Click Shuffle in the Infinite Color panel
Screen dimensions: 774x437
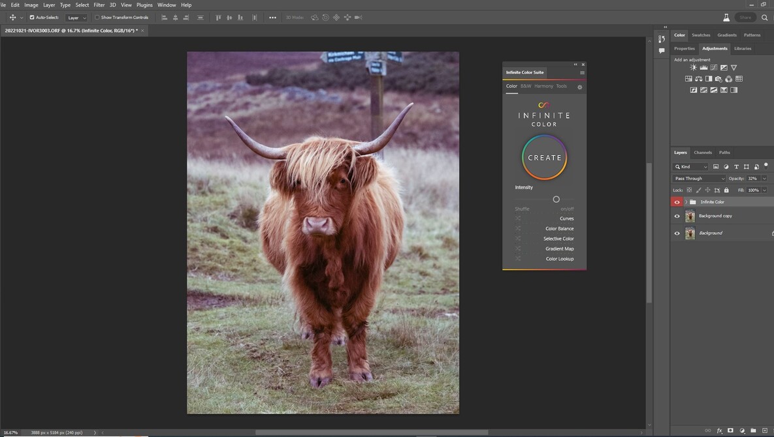coord(521,208)
